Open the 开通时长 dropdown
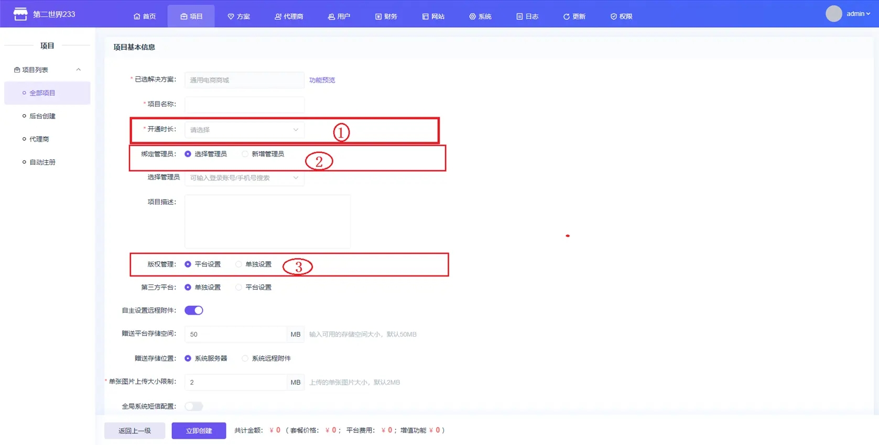Screen dimensions: 879x445 click(x=244, y=130)
